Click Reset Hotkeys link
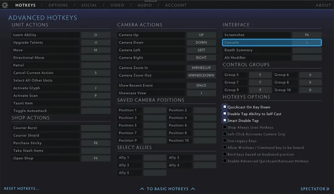 [22, 189]
